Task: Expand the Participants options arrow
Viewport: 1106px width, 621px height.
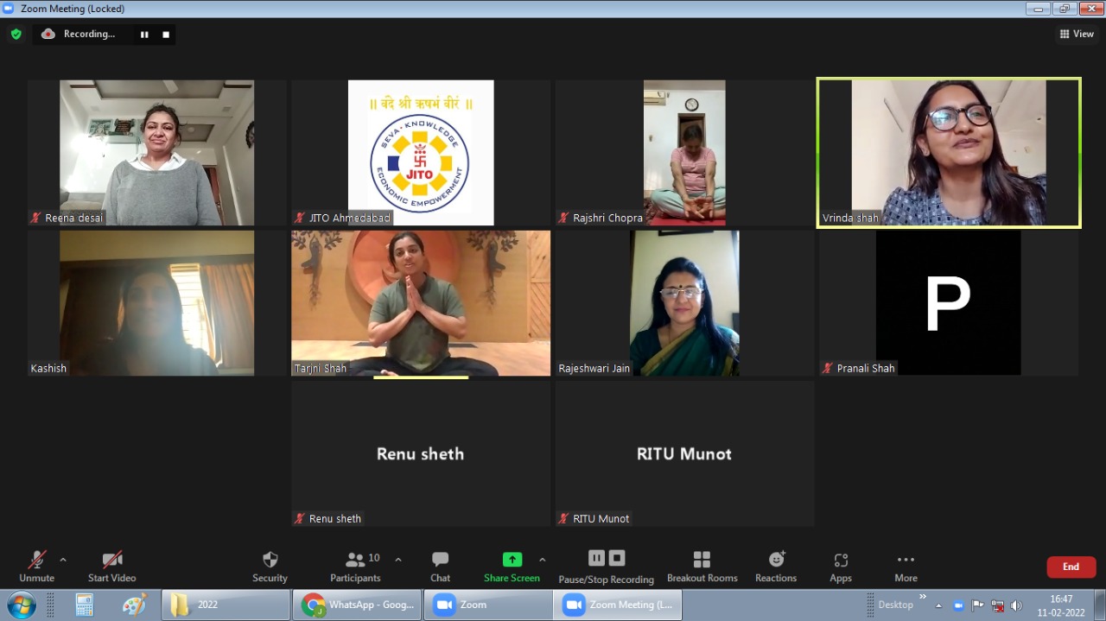Action: (x=398, y=560)
